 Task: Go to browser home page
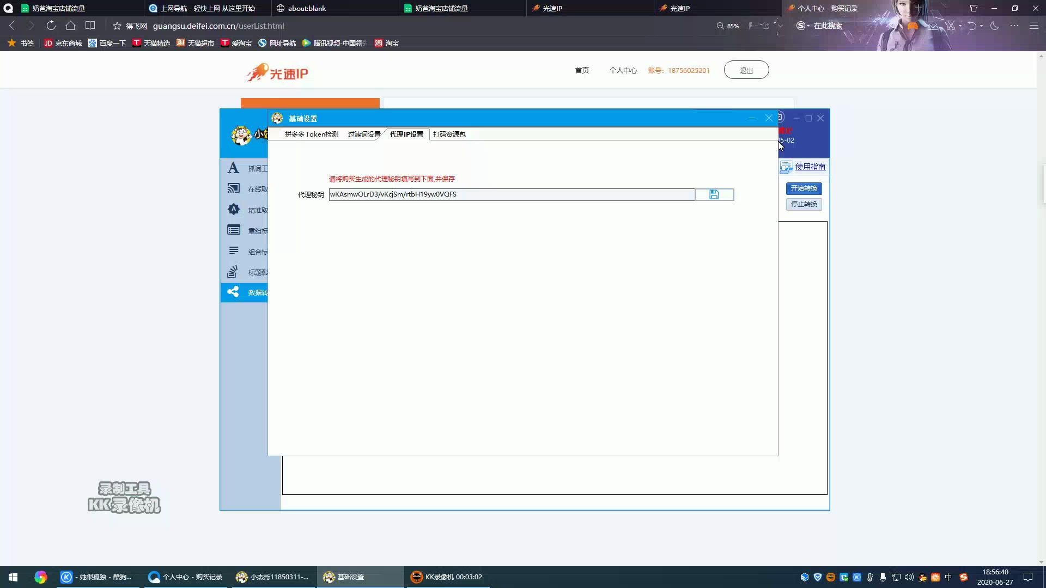point(70,26)
